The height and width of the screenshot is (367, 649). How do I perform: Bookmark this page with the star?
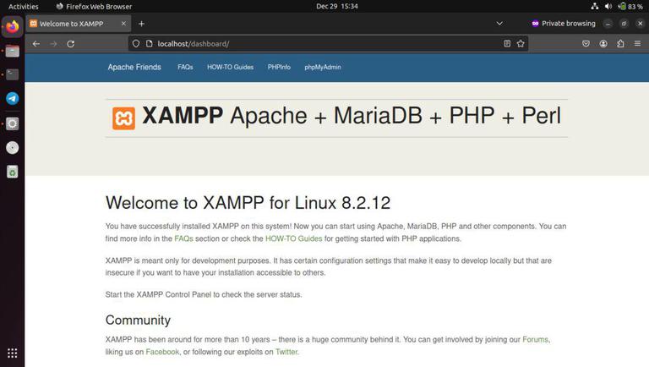521,43
